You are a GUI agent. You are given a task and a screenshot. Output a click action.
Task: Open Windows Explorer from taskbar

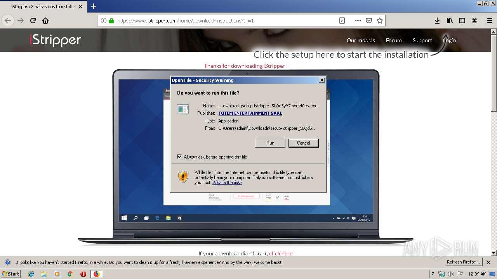click(44, 274)
